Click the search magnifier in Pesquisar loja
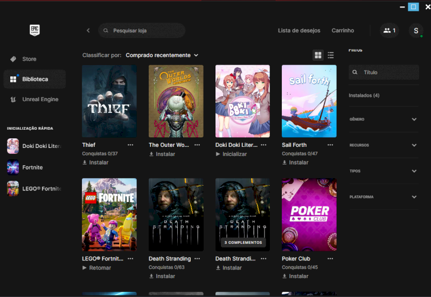The image size is (431, 297). [106, 31]
